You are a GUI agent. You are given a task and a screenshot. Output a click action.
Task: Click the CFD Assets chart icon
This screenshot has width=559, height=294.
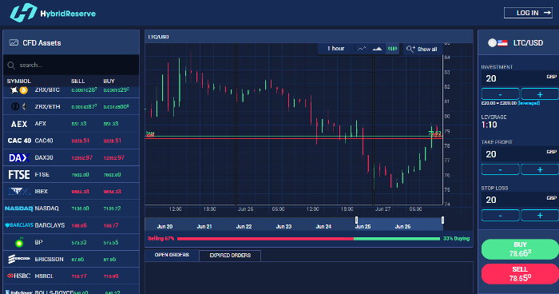point(14,43)
